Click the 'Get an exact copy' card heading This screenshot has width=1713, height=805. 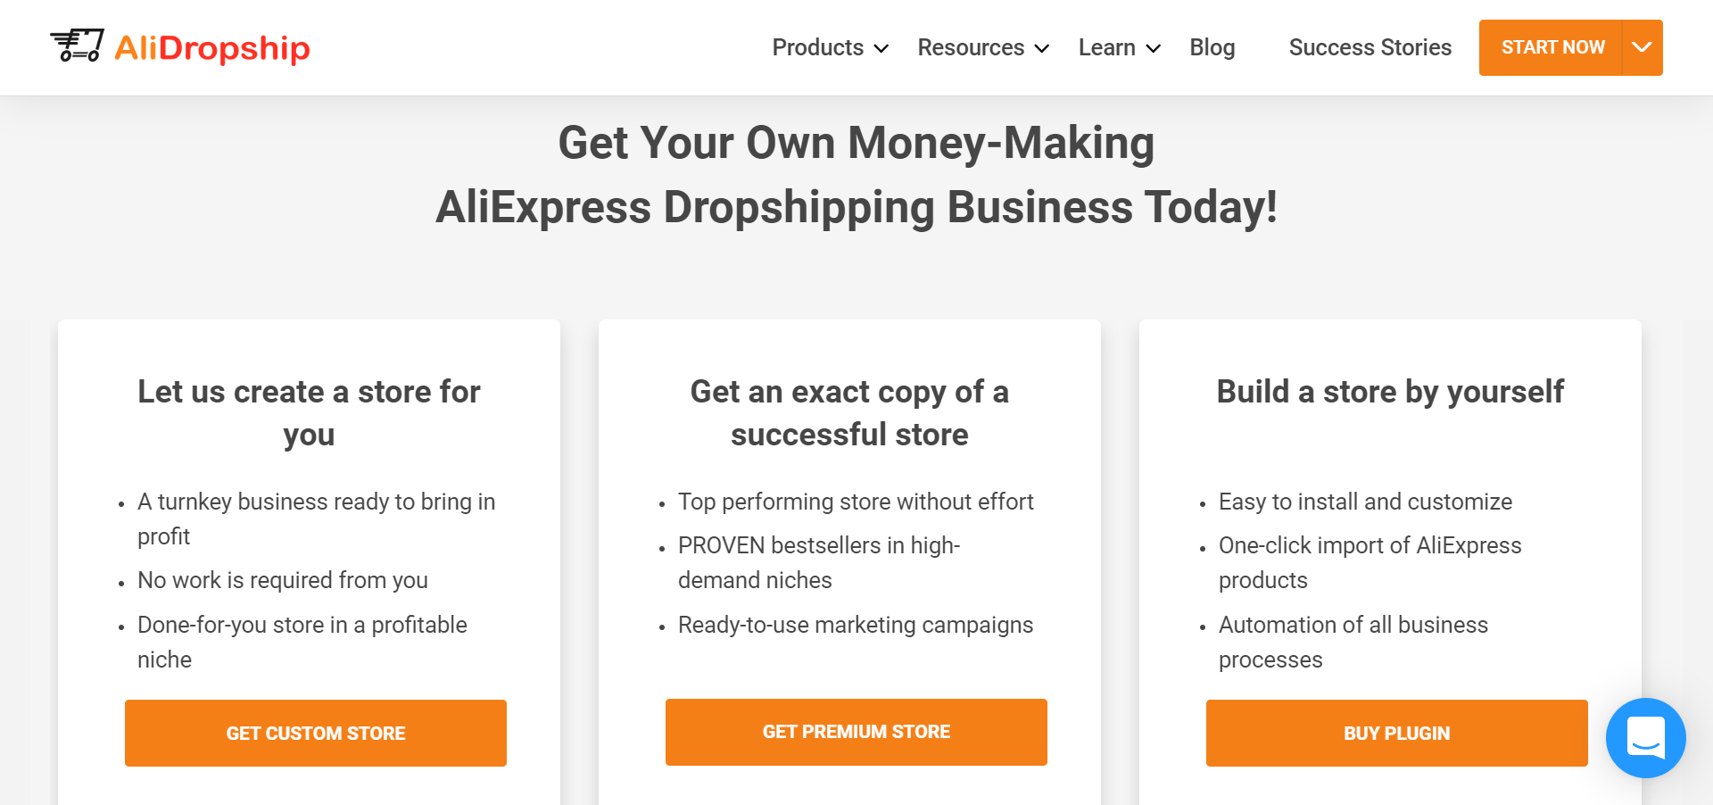[849, 412]
